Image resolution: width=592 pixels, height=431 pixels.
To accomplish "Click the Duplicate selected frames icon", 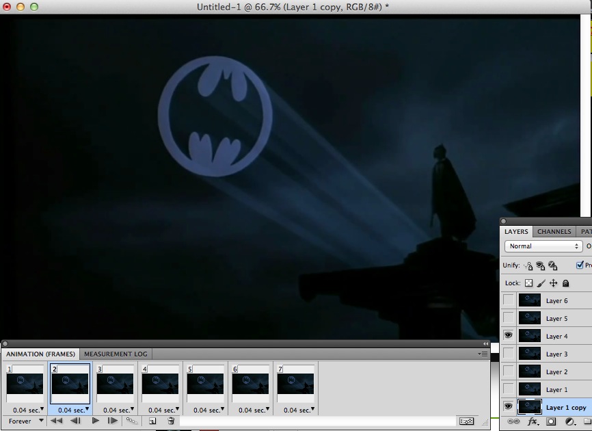I will (x=153, y=421).
